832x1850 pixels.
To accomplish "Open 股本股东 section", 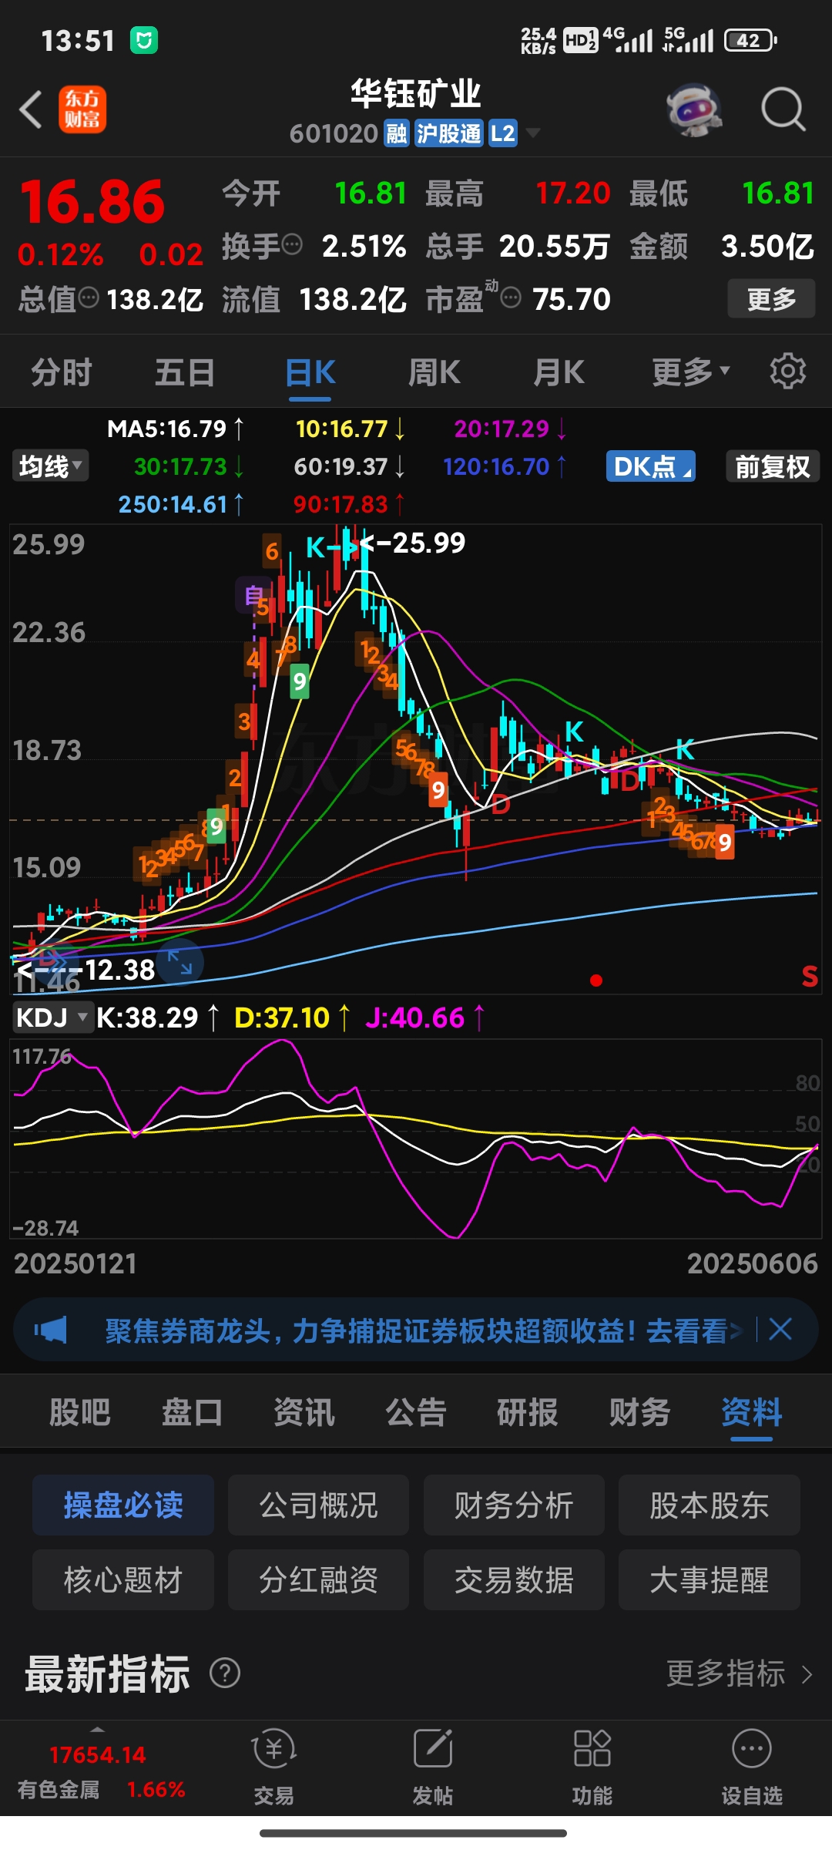I will pyautogui.click(x=710, y=1505).
